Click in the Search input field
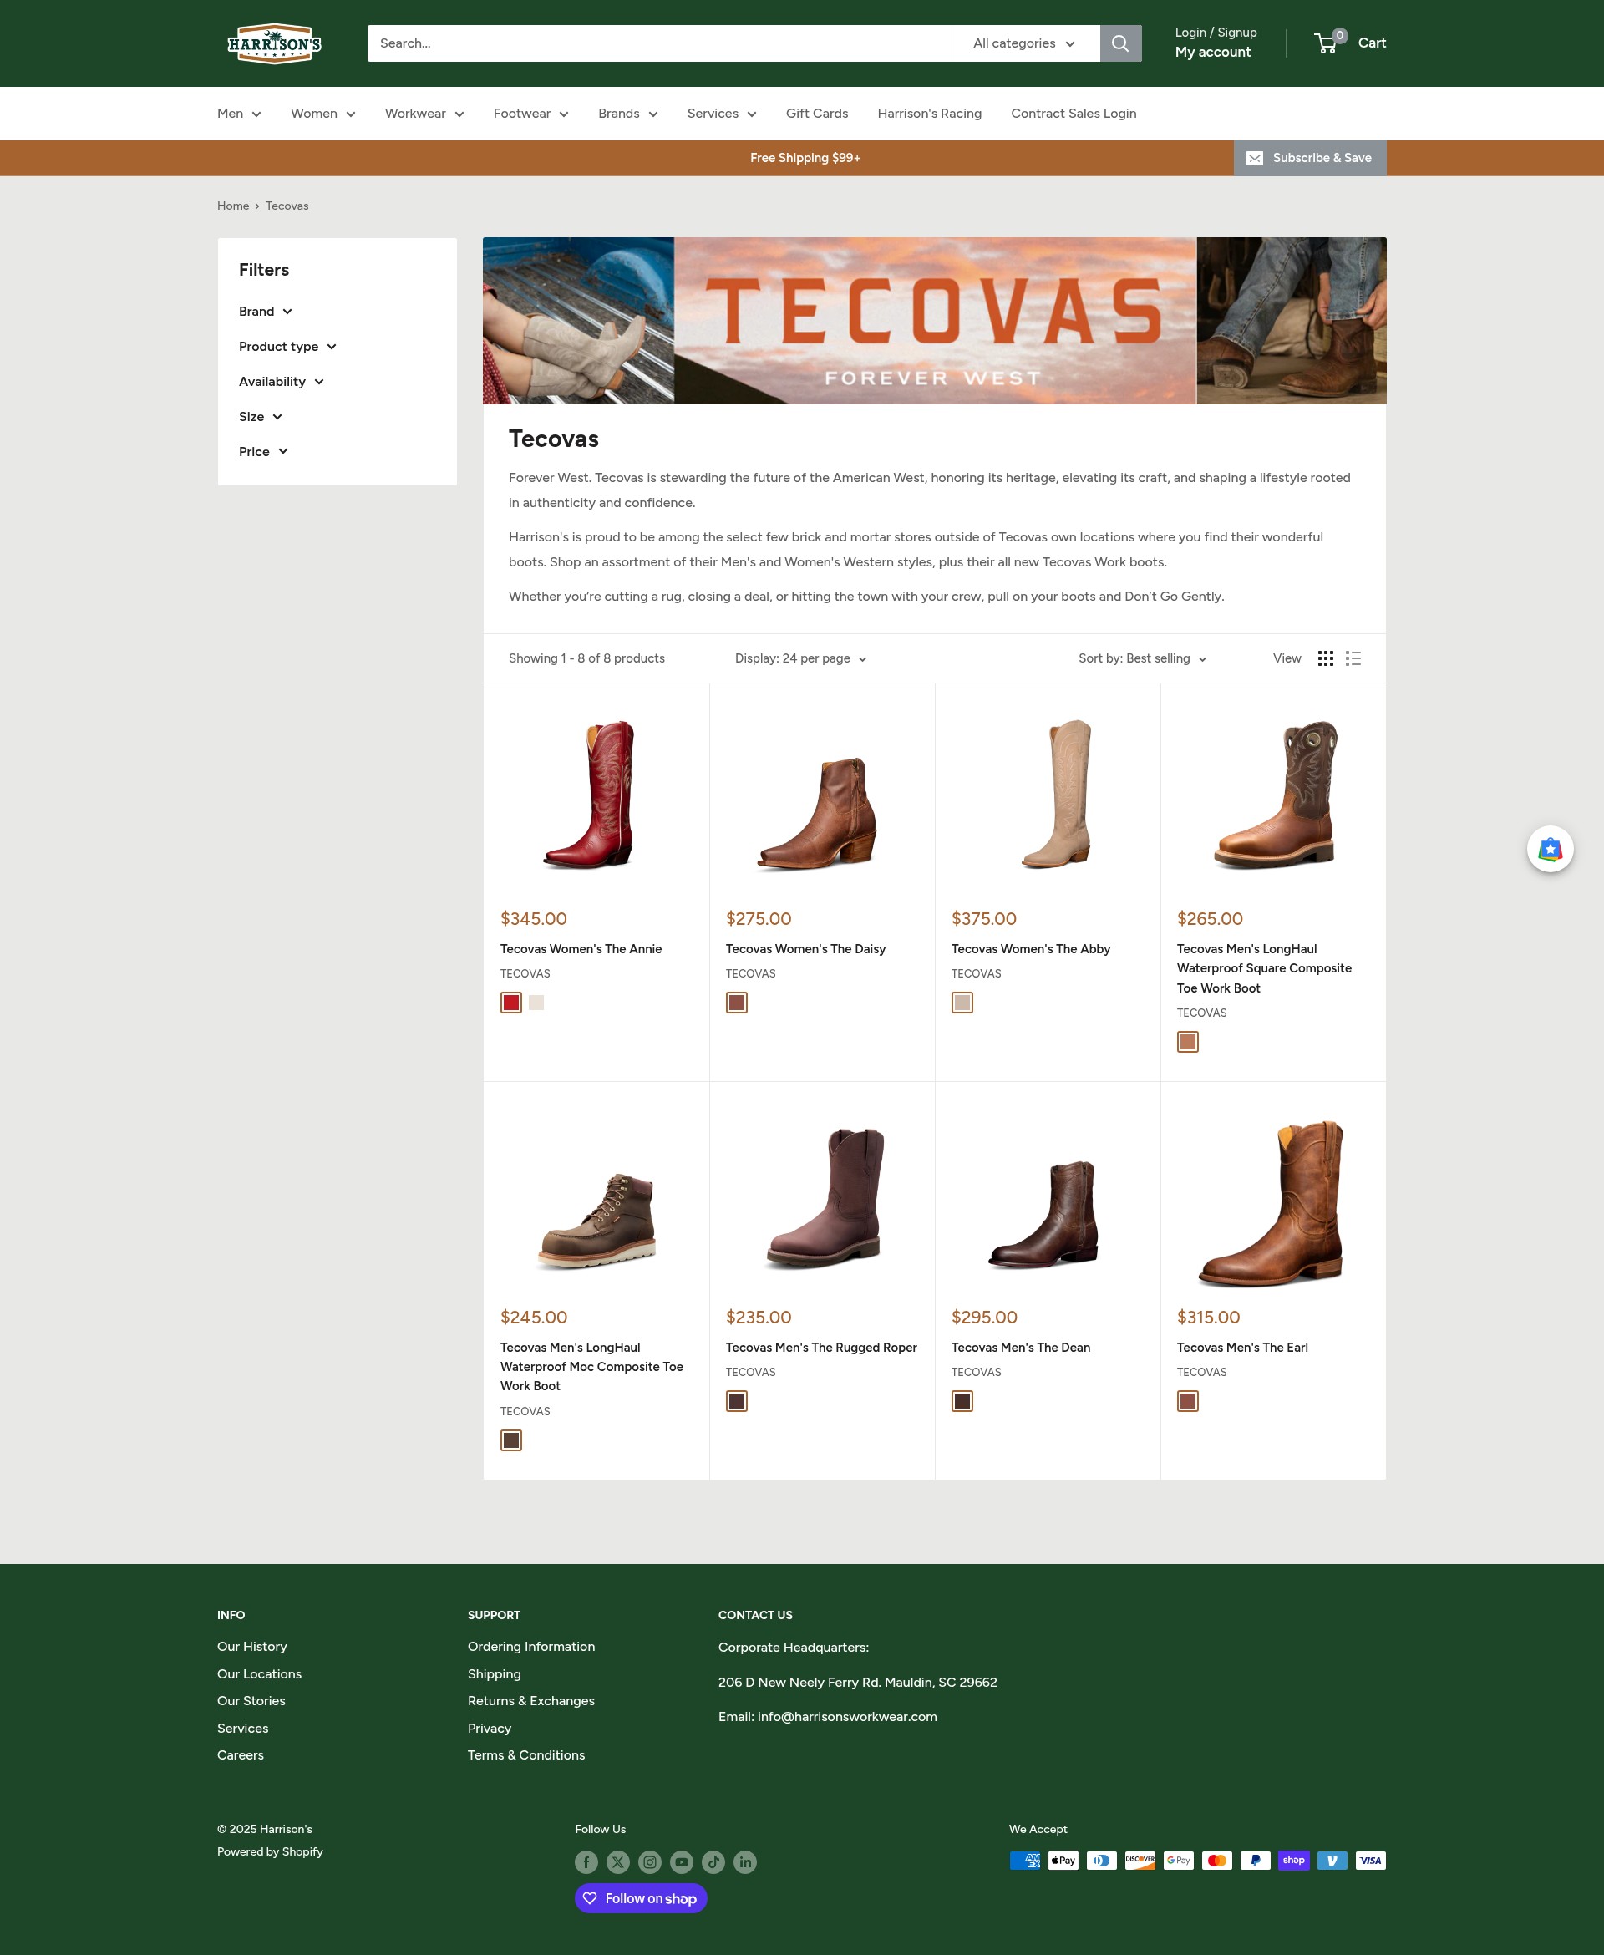The width and height of the screenshot is (1604, 1955). pyautogui.click(x=659, y=43)
